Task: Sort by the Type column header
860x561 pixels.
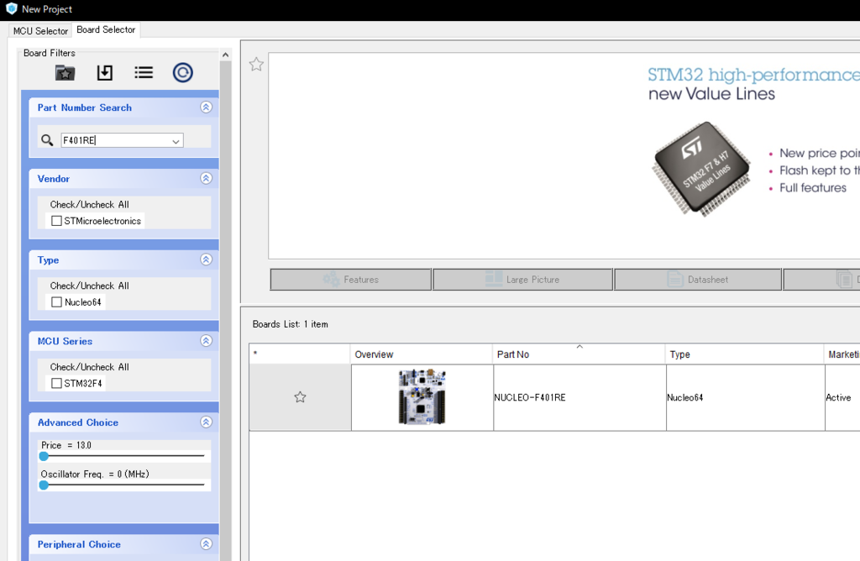Action: point(745,354)
